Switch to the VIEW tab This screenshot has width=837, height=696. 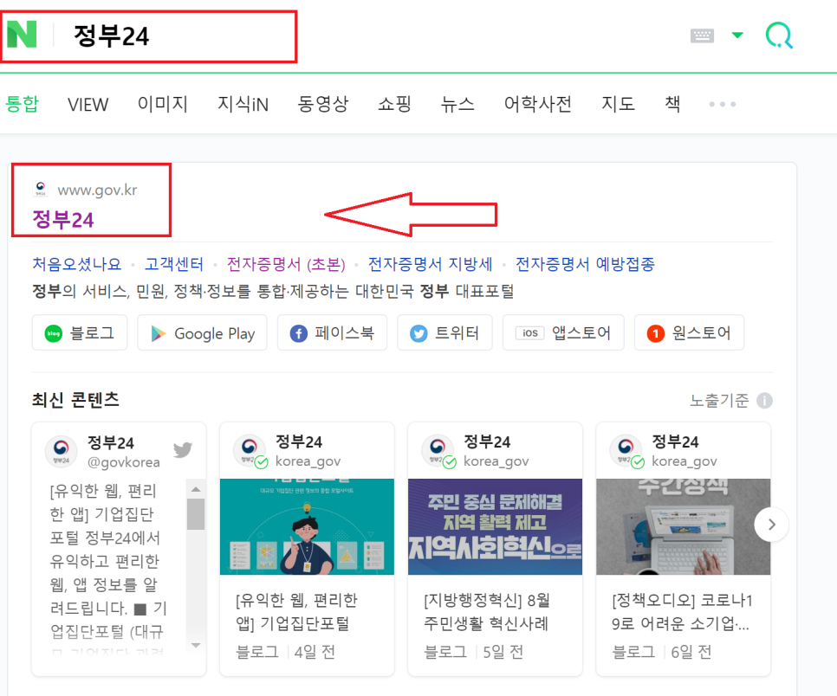tap(88, 104)
